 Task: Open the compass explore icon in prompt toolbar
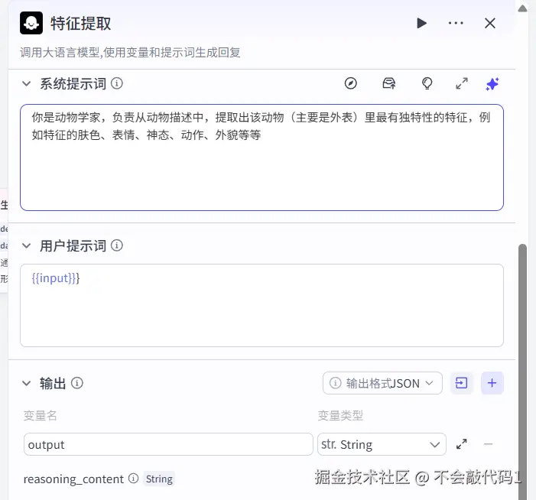tap(350, 83)
